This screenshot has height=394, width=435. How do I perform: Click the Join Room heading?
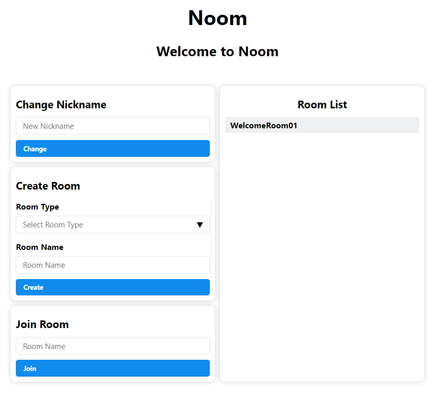click(42, 325)
